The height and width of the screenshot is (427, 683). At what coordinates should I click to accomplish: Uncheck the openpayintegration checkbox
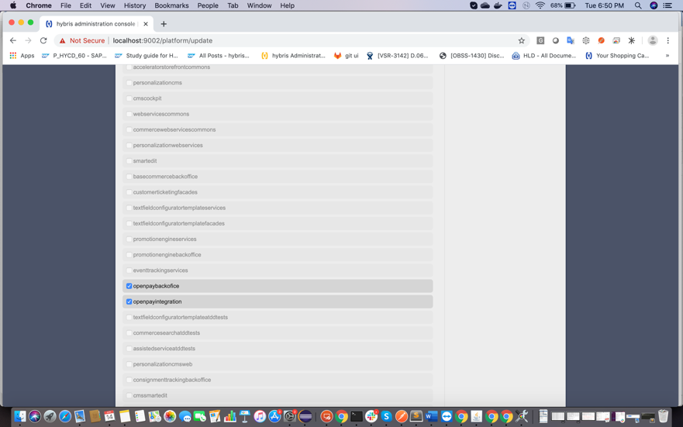point(129,301)
